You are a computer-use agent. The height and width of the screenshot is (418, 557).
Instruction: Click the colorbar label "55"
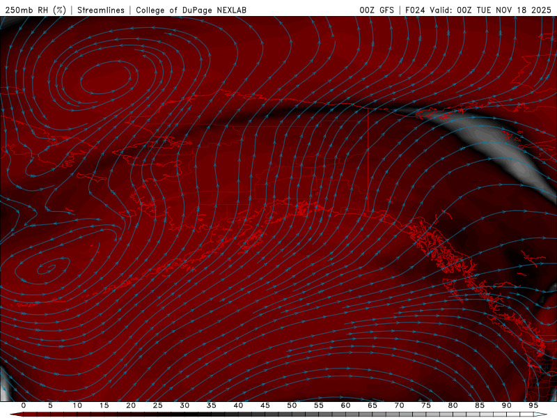[x=319, y=405]
